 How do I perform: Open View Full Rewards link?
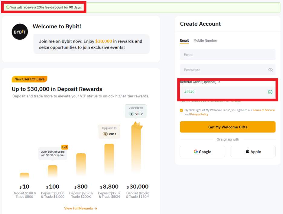(81, 208)
